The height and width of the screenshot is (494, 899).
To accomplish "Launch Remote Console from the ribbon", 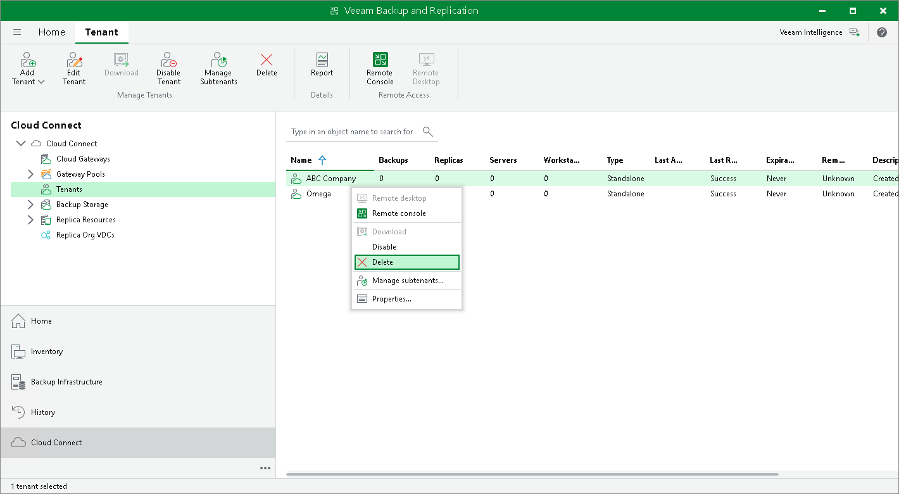I will coord(380,68).
